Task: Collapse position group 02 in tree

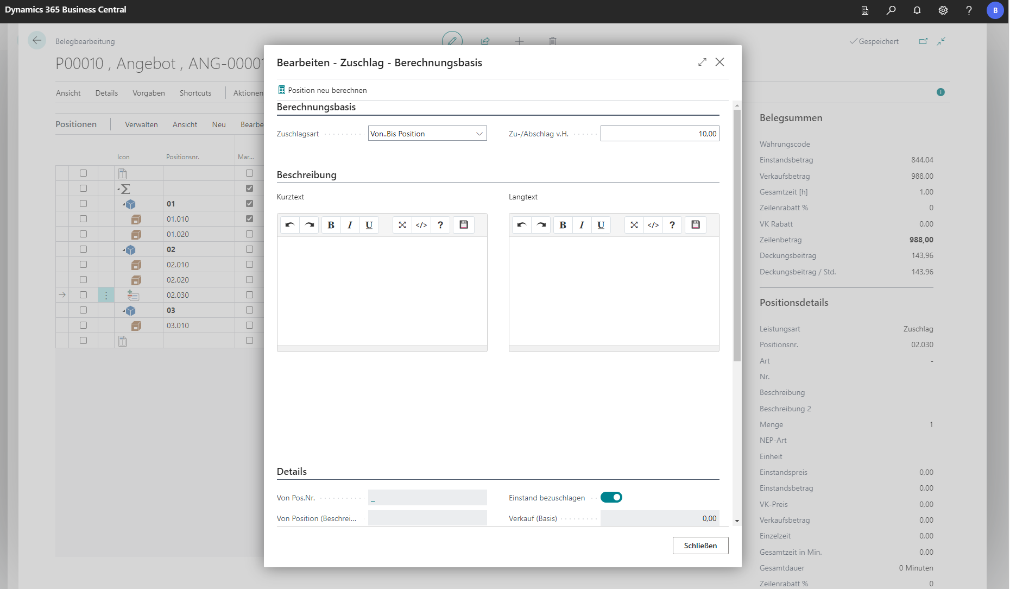Action: click(124, 250)
